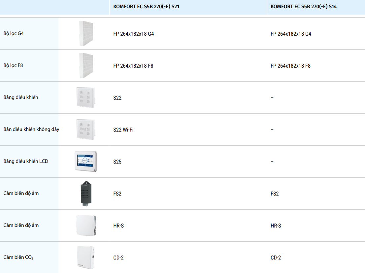Click the "Cảm biến CO₂" row label
This screenshot has height=273, width=365.
pyautogui.click(x=18, y=258)
